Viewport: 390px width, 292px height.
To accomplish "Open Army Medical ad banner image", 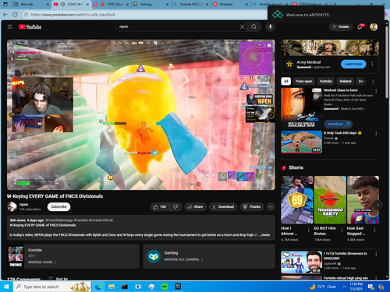I will [330, 47].
